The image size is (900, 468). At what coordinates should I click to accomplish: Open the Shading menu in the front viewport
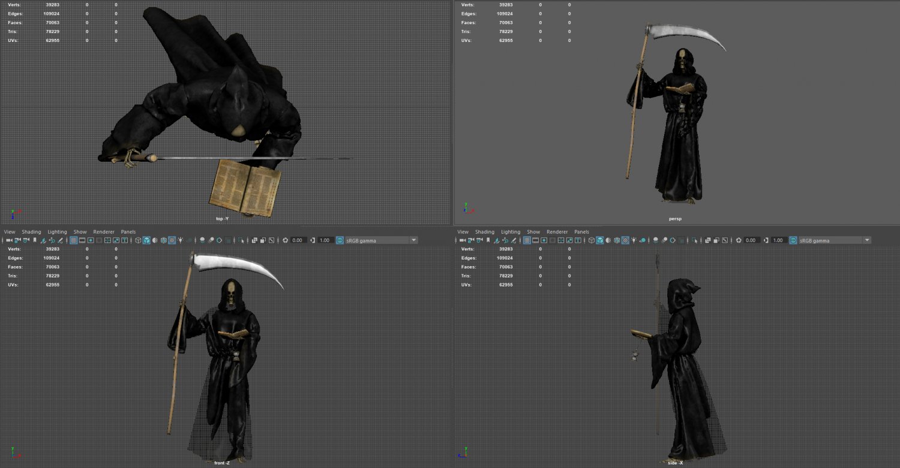click(31, 231)
